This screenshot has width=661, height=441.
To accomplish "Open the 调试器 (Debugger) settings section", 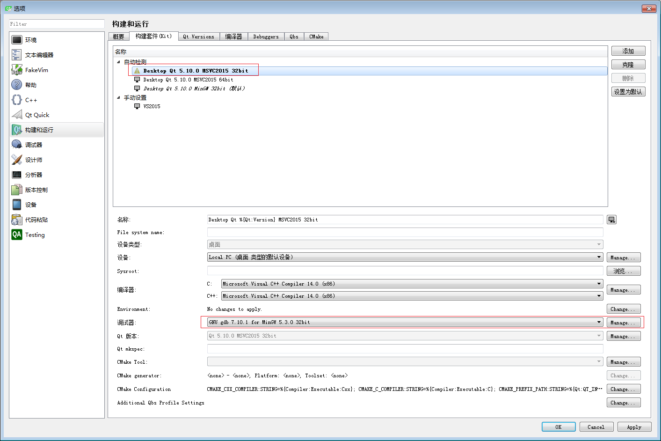I will pyautogui.click(x=32, y=144).
